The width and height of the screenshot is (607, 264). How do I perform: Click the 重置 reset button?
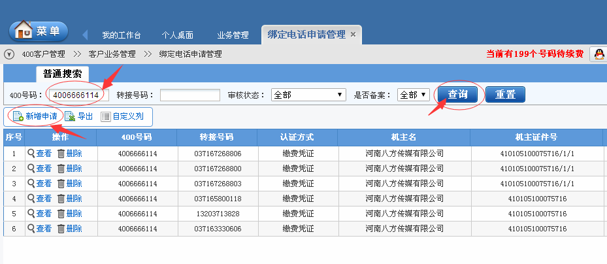click(x=505, y=95)
